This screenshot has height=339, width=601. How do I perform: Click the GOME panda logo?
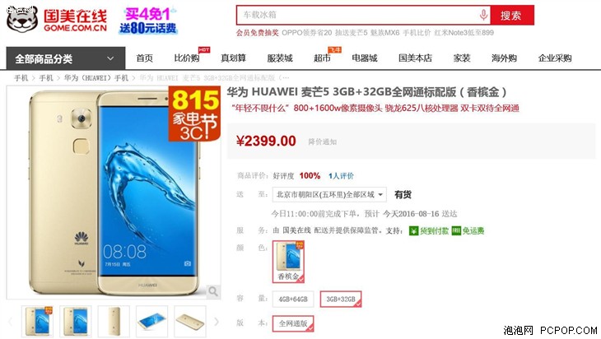coord(22,19)
